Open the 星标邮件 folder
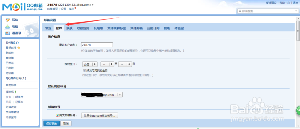The width and height of the screenshot is (300, 129). click(x=11, y=48)
